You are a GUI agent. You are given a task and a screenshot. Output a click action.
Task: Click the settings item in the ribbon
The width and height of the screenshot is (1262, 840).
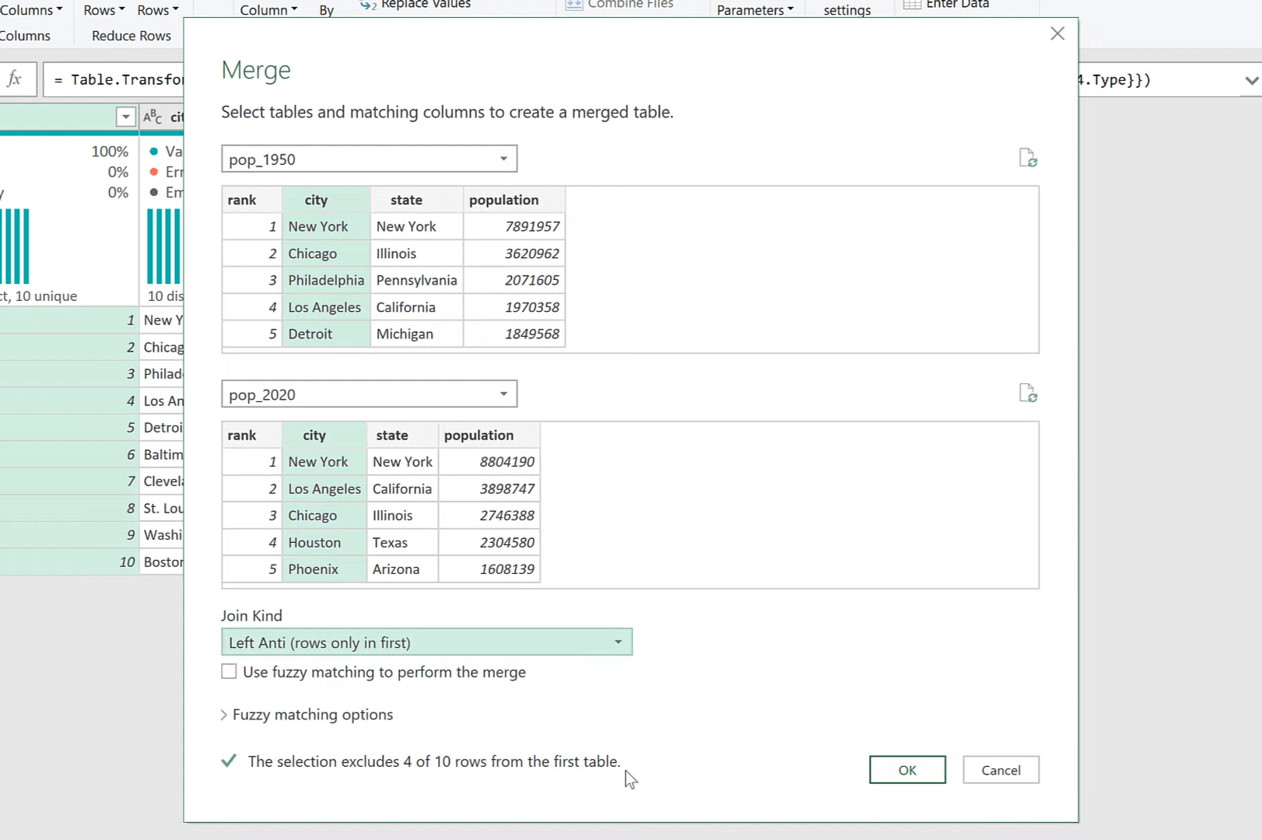point(847,10)
